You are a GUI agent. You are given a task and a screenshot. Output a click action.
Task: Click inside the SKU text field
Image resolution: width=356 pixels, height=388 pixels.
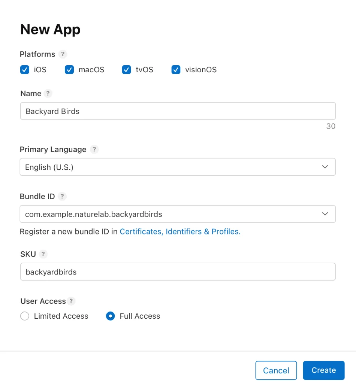pos(178,272)
